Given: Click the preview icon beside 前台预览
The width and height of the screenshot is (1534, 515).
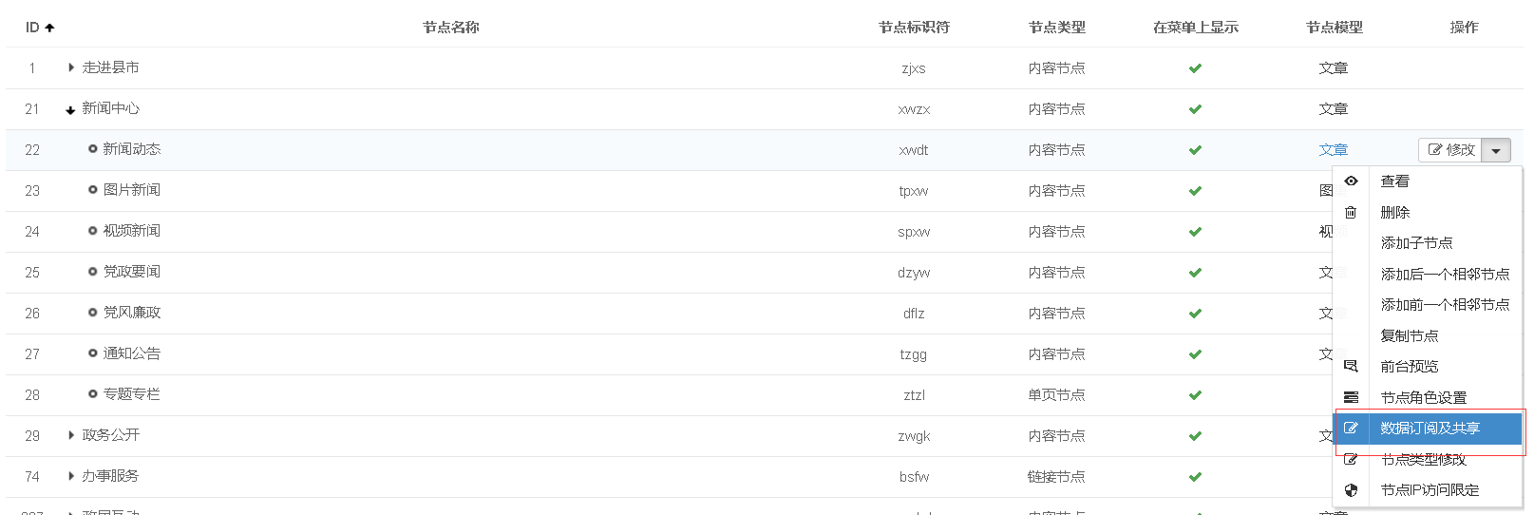Looking at the screenshot, I should 1351,366.
